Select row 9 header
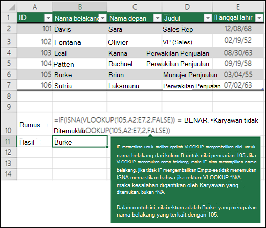This screenshot has width=266, height=228. [9, 107]
